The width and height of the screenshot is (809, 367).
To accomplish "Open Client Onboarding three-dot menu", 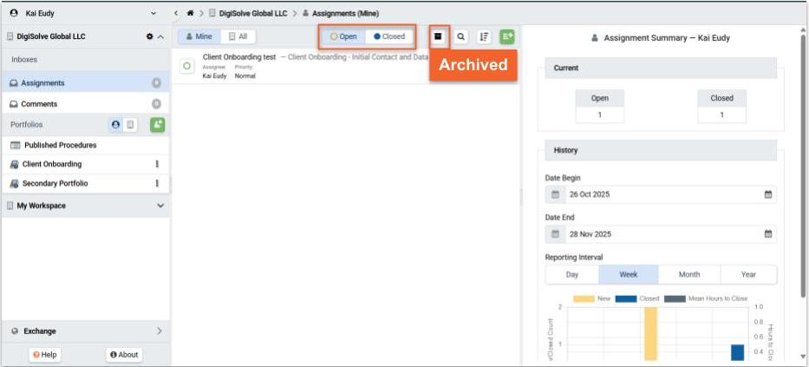I will [157, 164].
